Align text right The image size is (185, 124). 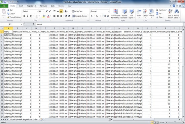[61, 16]
